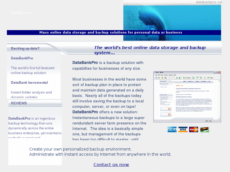The width and height of the screenshot is (230, 172).
Task: Click the 'The world's best online data storage' heading
Action: point(150,50)
